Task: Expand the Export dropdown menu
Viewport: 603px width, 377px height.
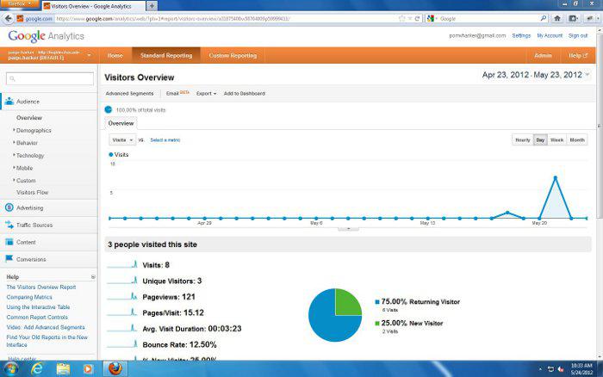Action: [x=205, y=93]
